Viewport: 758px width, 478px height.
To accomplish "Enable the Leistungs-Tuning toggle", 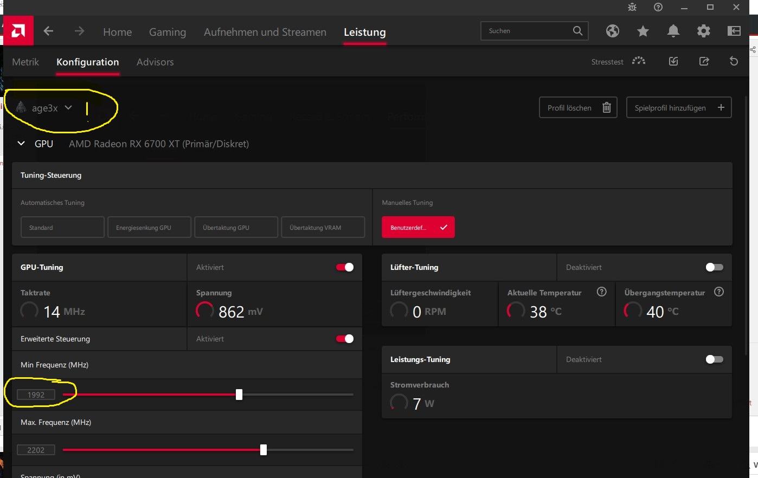I will (715, 359).
